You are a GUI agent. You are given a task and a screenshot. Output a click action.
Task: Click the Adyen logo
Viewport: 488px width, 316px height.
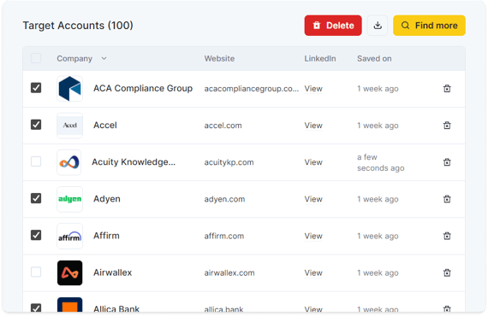[69, 199]
